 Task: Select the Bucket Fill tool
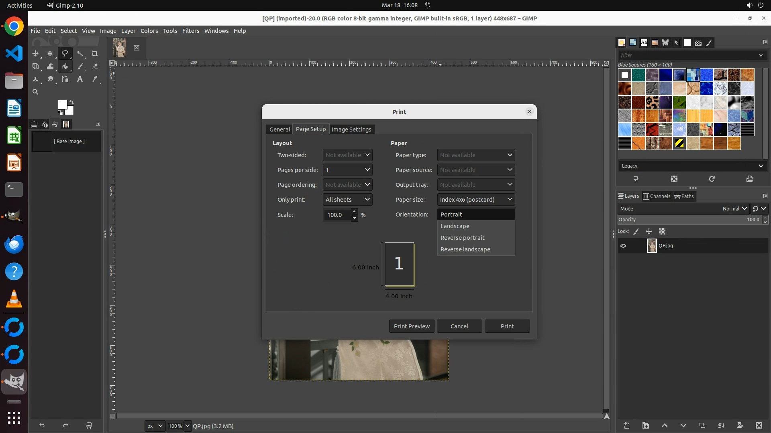[65, 67]
